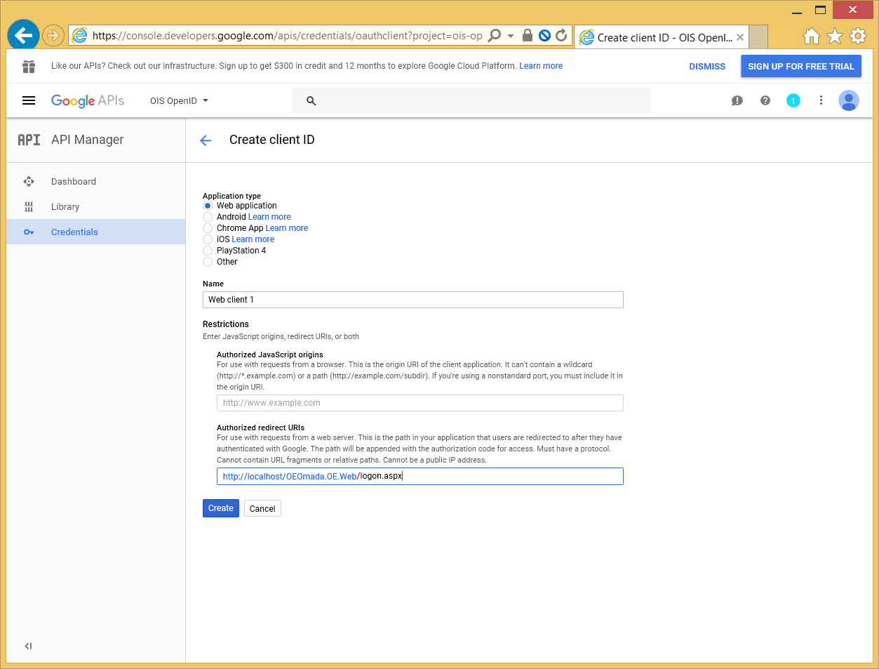
Task: Open a new browser tab
Action: pyautogui.click(x=758, y=37)
